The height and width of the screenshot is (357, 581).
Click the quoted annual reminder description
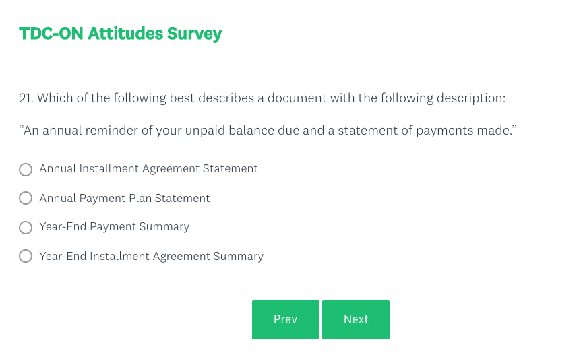[268, 130]
